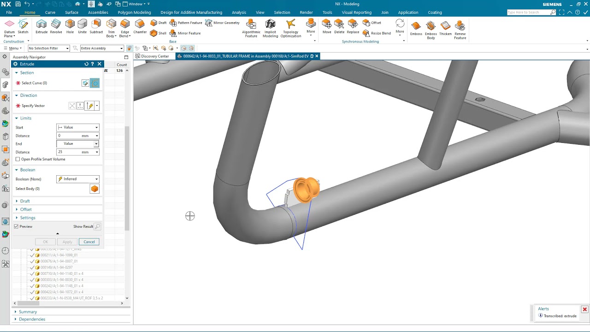
Task: Uncheck the Preview checkbox
Action: 16,226
